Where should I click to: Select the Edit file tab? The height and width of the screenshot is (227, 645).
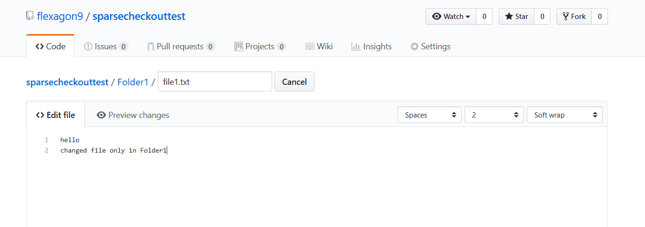coord(56,115)
